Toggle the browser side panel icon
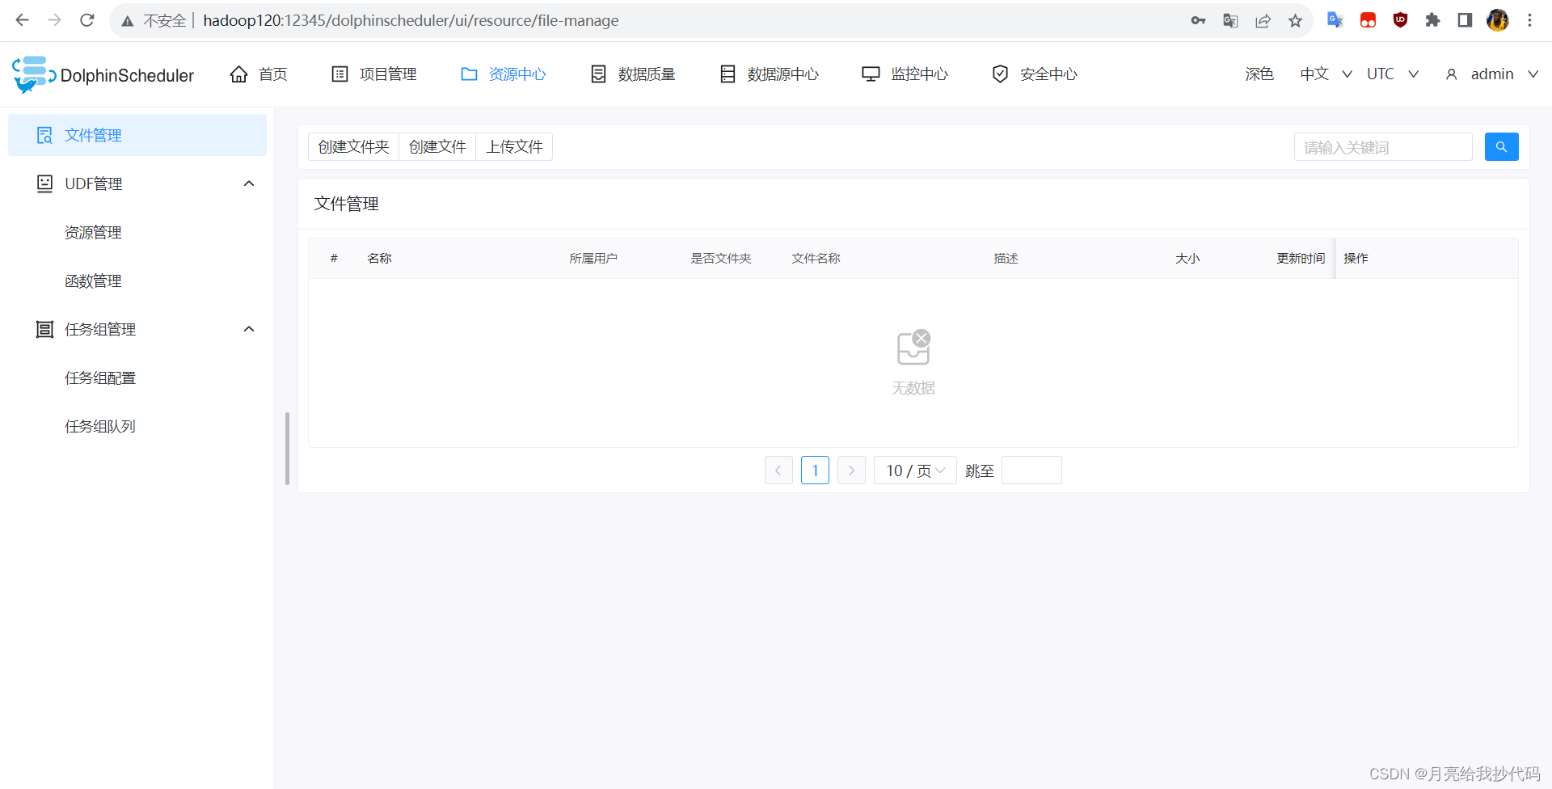The image size is (1552, 789). [x=1465, y=20]
